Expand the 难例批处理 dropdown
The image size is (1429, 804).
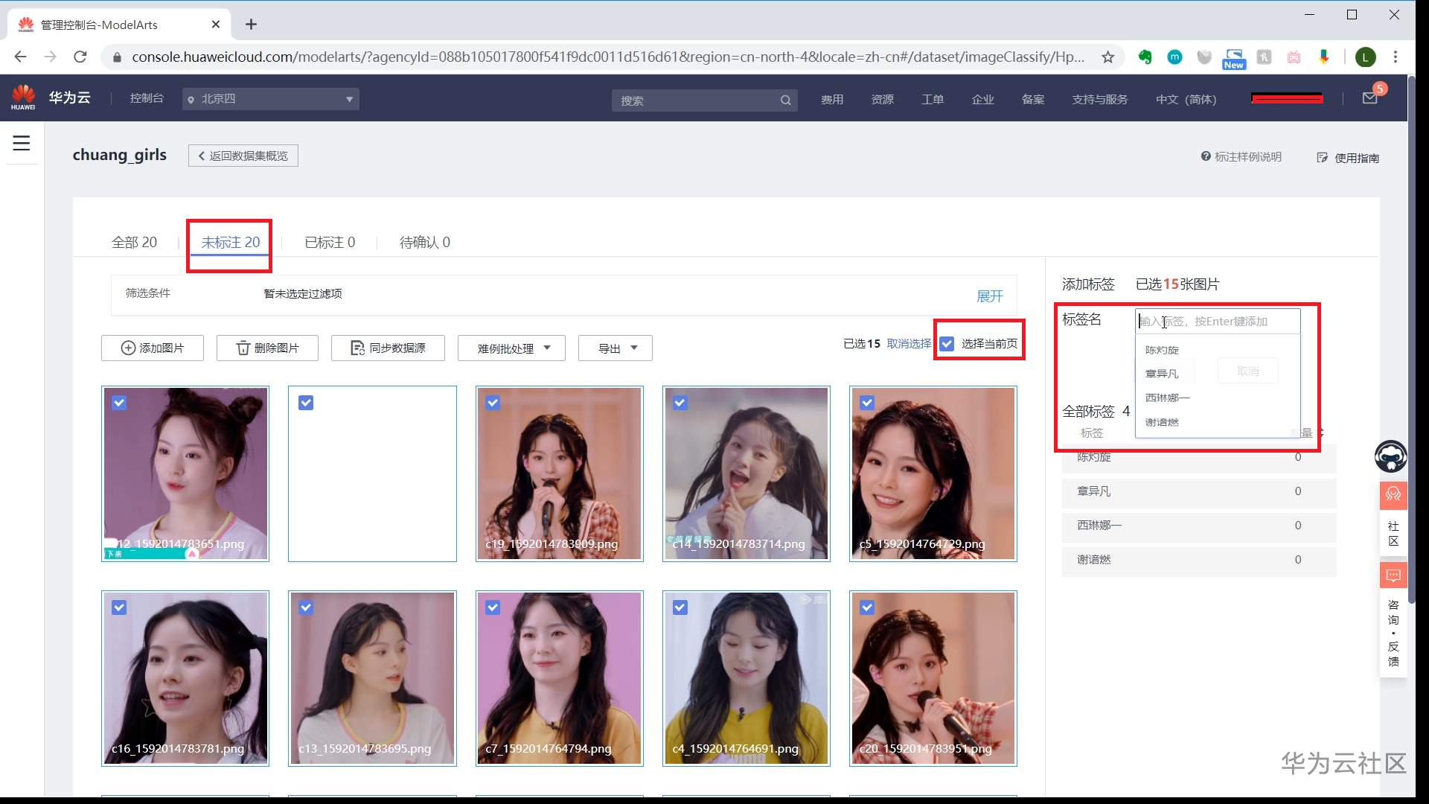coord(512,348)
